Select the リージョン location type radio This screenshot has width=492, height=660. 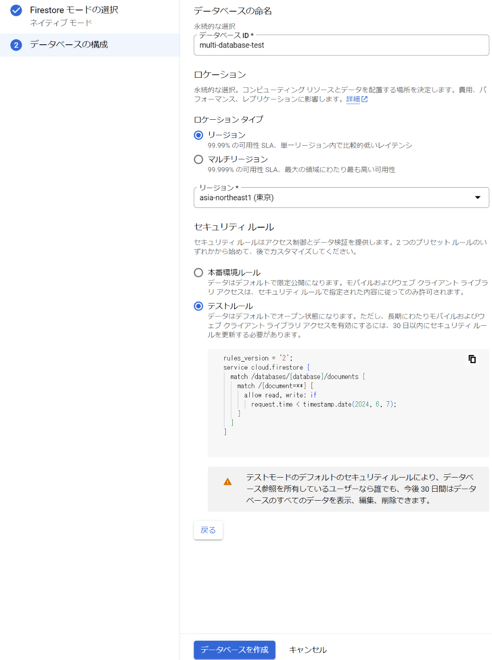point(198,135)
